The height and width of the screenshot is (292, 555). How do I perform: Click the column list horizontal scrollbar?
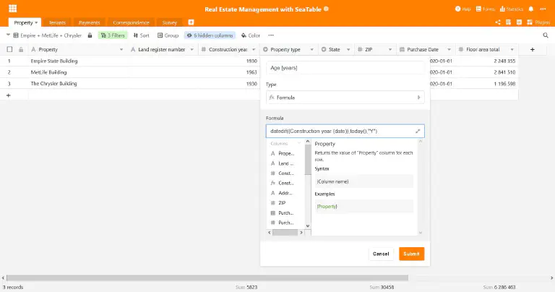coord(285,233)
